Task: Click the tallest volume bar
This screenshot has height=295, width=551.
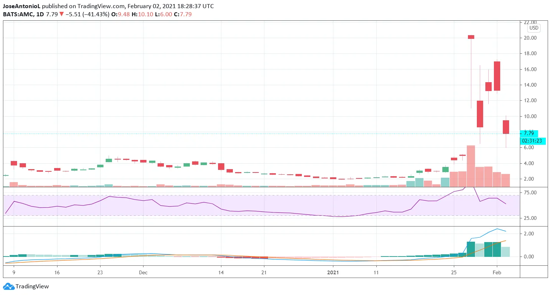Action: (471, 166)
